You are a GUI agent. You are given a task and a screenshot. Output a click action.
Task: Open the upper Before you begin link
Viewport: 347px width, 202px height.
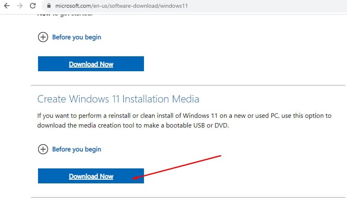coord(76,37)
